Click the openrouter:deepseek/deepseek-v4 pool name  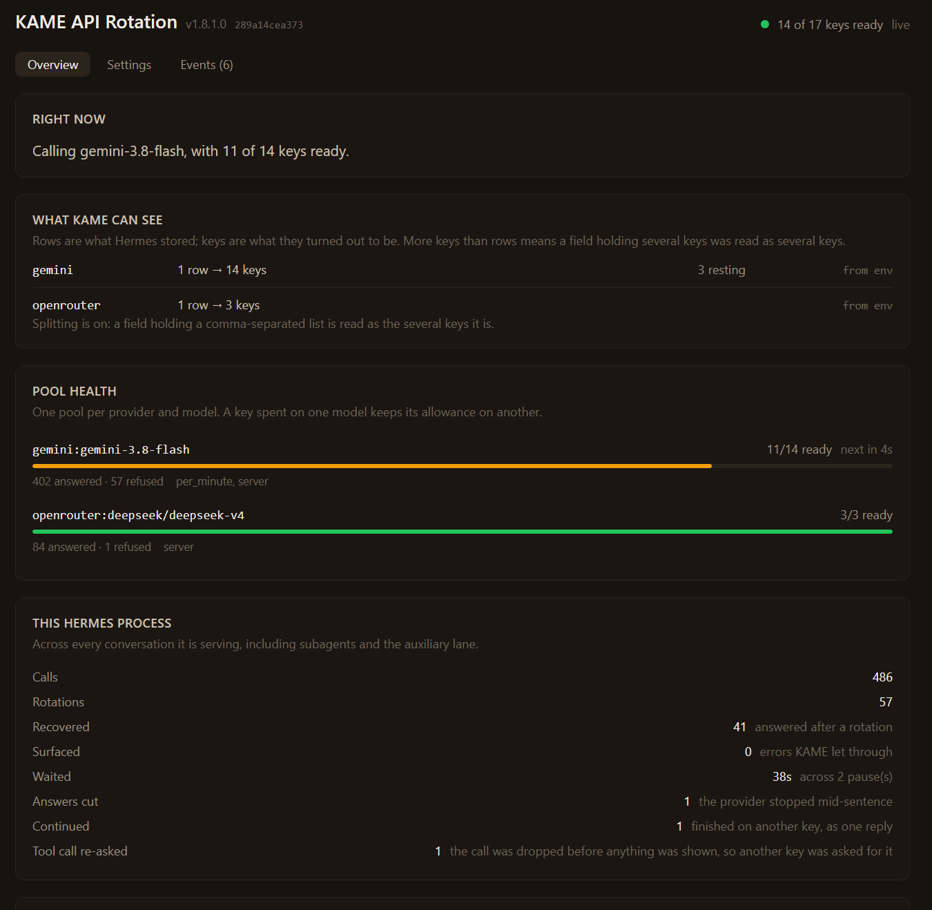tap(138, 515)
